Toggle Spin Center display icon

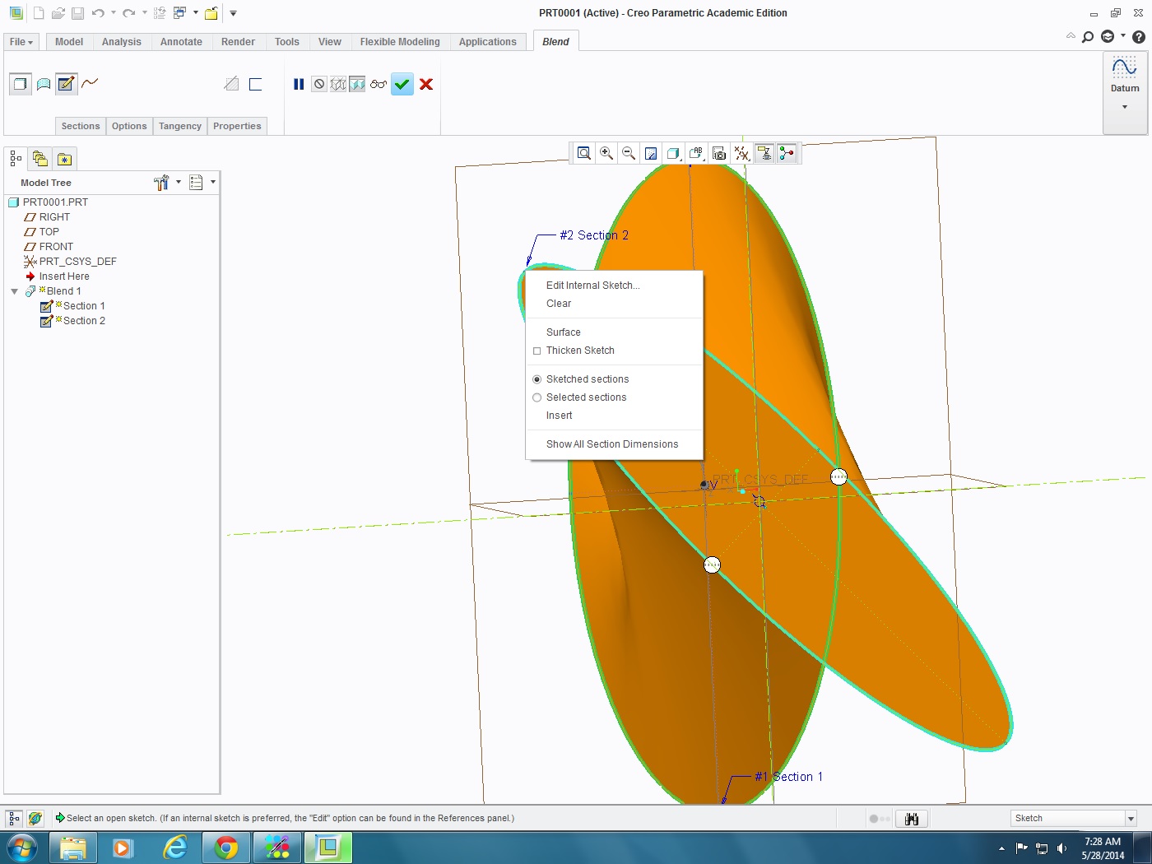pyautogui.click(x=787, y=153)
